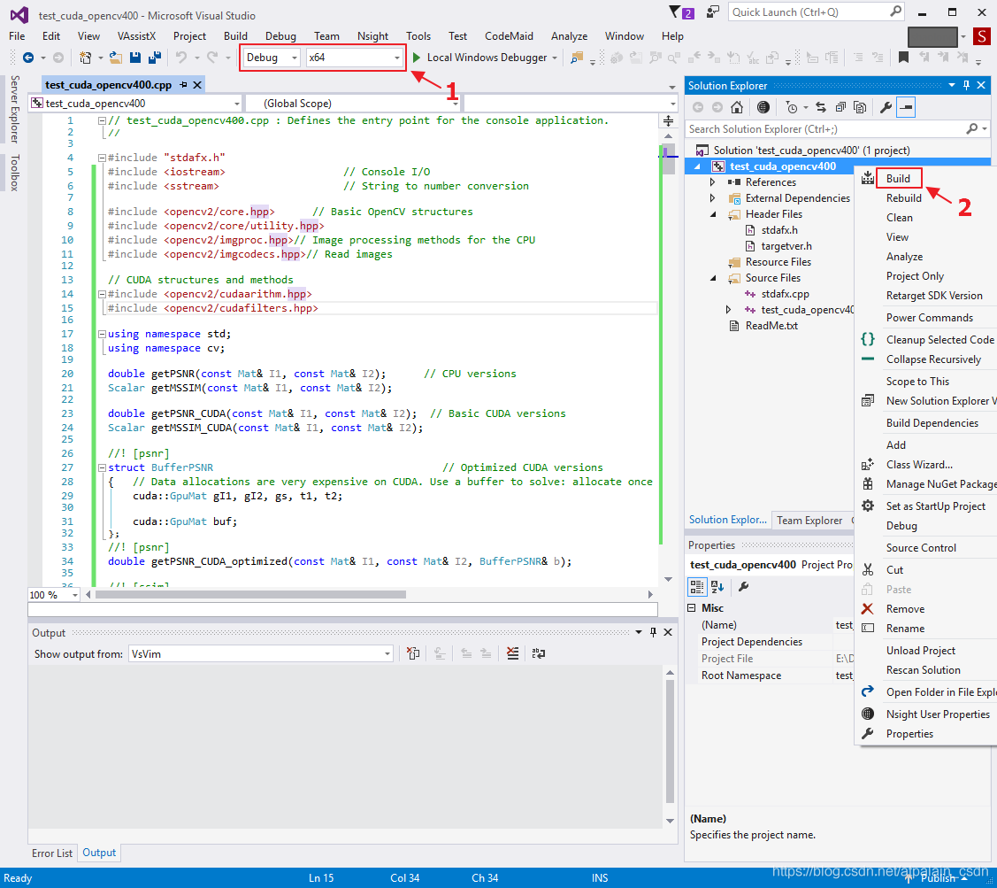Image resolution: width=997 pixels, height=888 pixels.
Task: Close the test_cuda_opencv400.cpp editor tab
Action: (197, 85)
